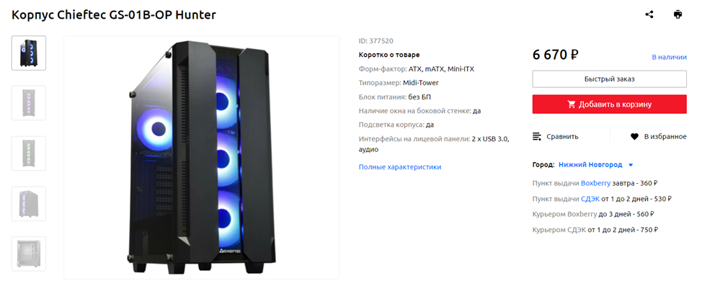Add product with Добавить в корзину
Image resolution: width=702 pixels, height=294 pixels.
tap(609, 104)
